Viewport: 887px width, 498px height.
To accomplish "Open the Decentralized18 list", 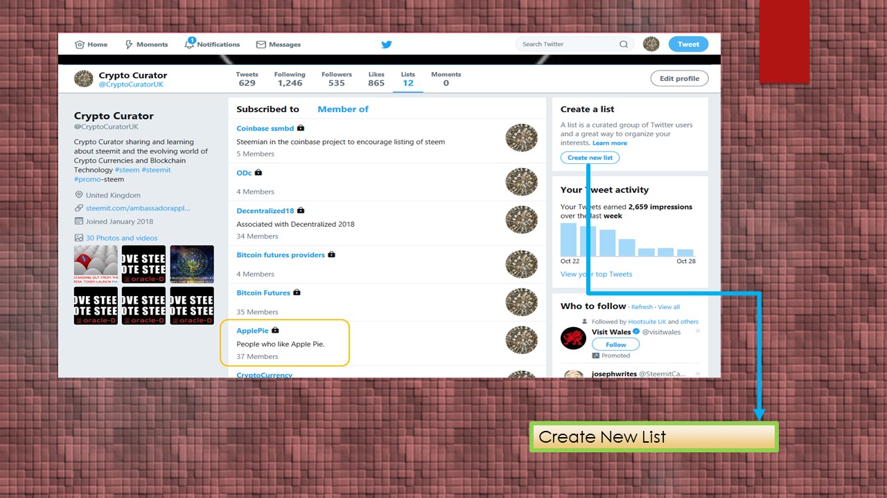I will [265, 211].
